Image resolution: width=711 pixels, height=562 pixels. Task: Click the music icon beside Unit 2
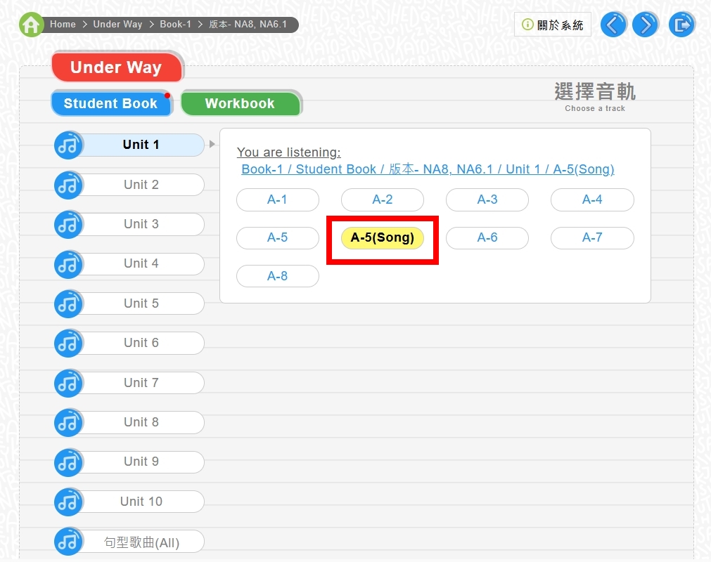tap(68, 185)
